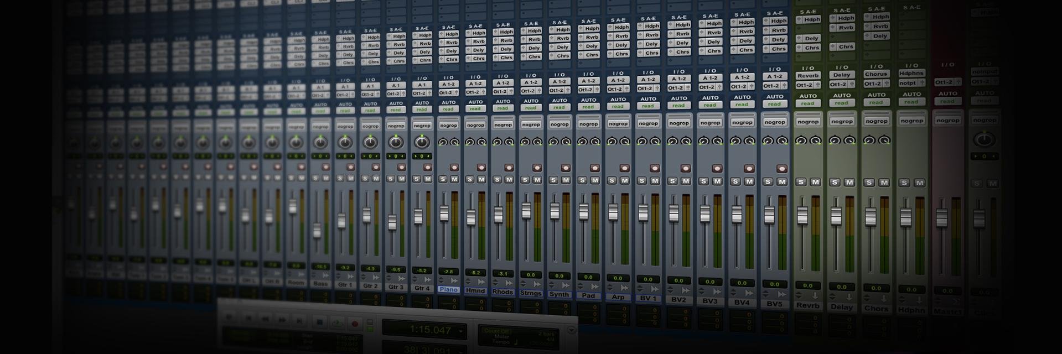Click the Stop button in transport
1062x354 pixels.
tap(319, 321)
